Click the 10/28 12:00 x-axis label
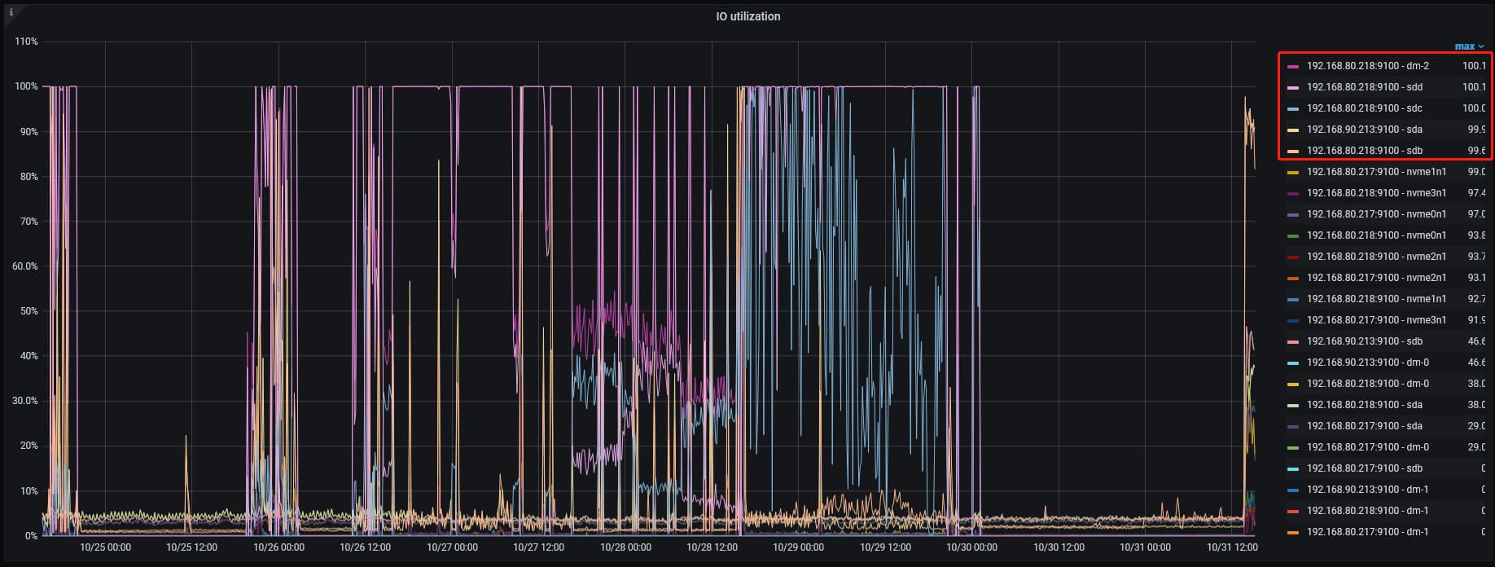Screen dimensions: 1495x567 pos(712,547)
